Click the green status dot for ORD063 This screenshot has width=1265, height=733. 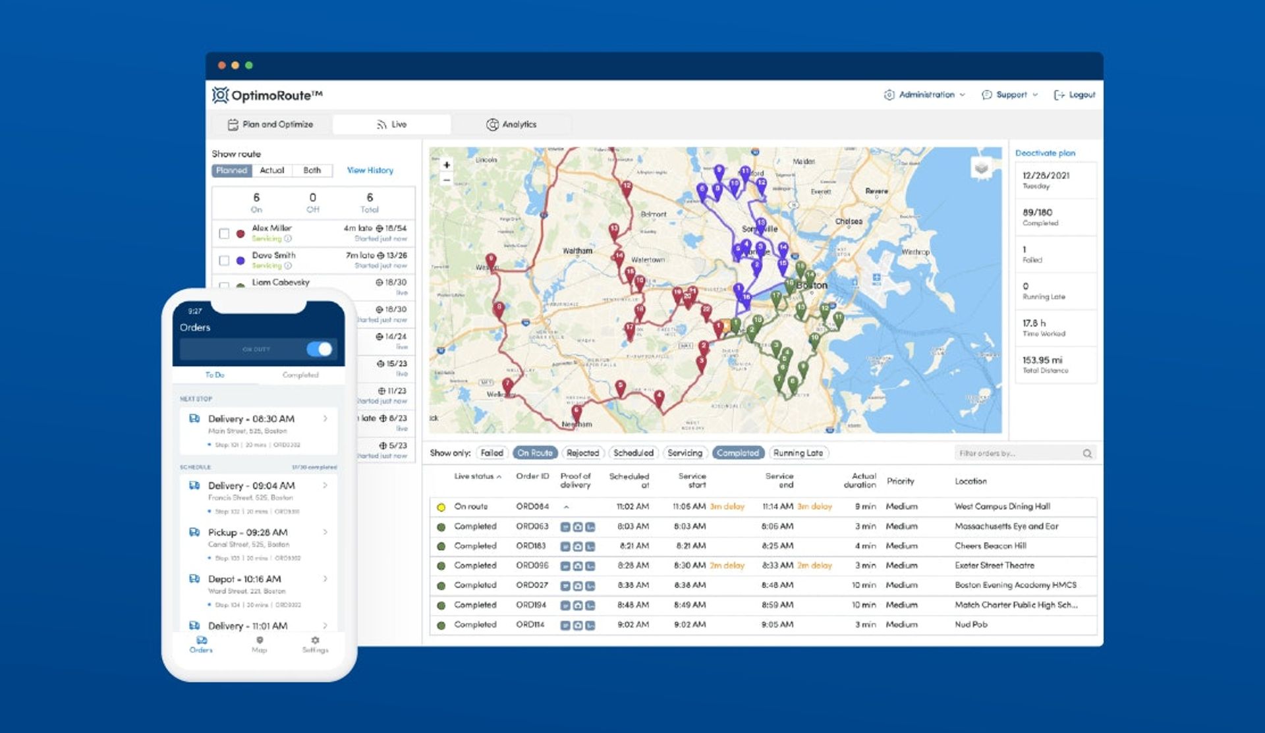click(x=441, y=527)
